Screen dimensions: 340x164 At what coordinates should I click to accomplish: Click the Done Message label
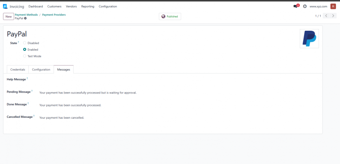click(x=17, y=104)
